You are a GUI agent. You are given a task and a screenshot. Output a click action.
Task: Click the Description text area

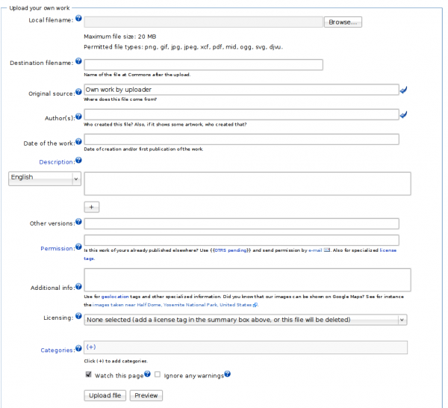tap(247, 184)
